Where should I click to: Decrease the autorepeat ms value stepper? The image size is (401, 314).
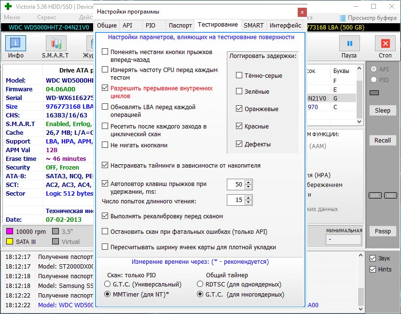pos(249,187)
